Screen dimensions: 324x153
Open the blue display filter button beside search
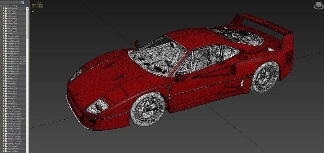pyautogui.click(x=23, y=3)
